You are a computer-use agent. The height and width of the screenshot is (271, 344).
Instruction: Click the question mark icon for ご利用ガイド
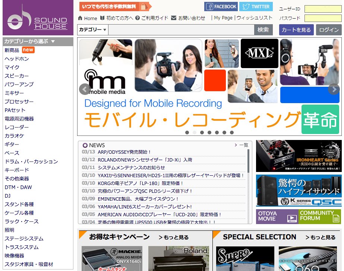(138, 18)
